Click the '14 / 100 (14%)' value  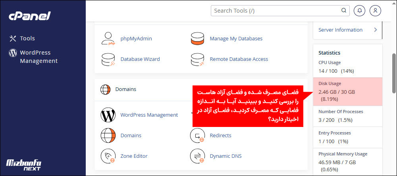(x=336, y=71)
